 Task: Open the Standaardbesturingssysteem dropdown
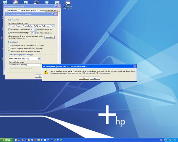pyautogui.click(x=53, y=26)
